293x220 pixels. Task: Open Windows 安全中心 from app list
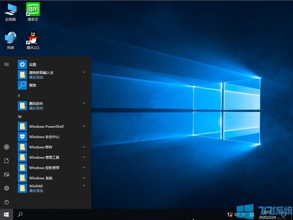coord(44,137)
